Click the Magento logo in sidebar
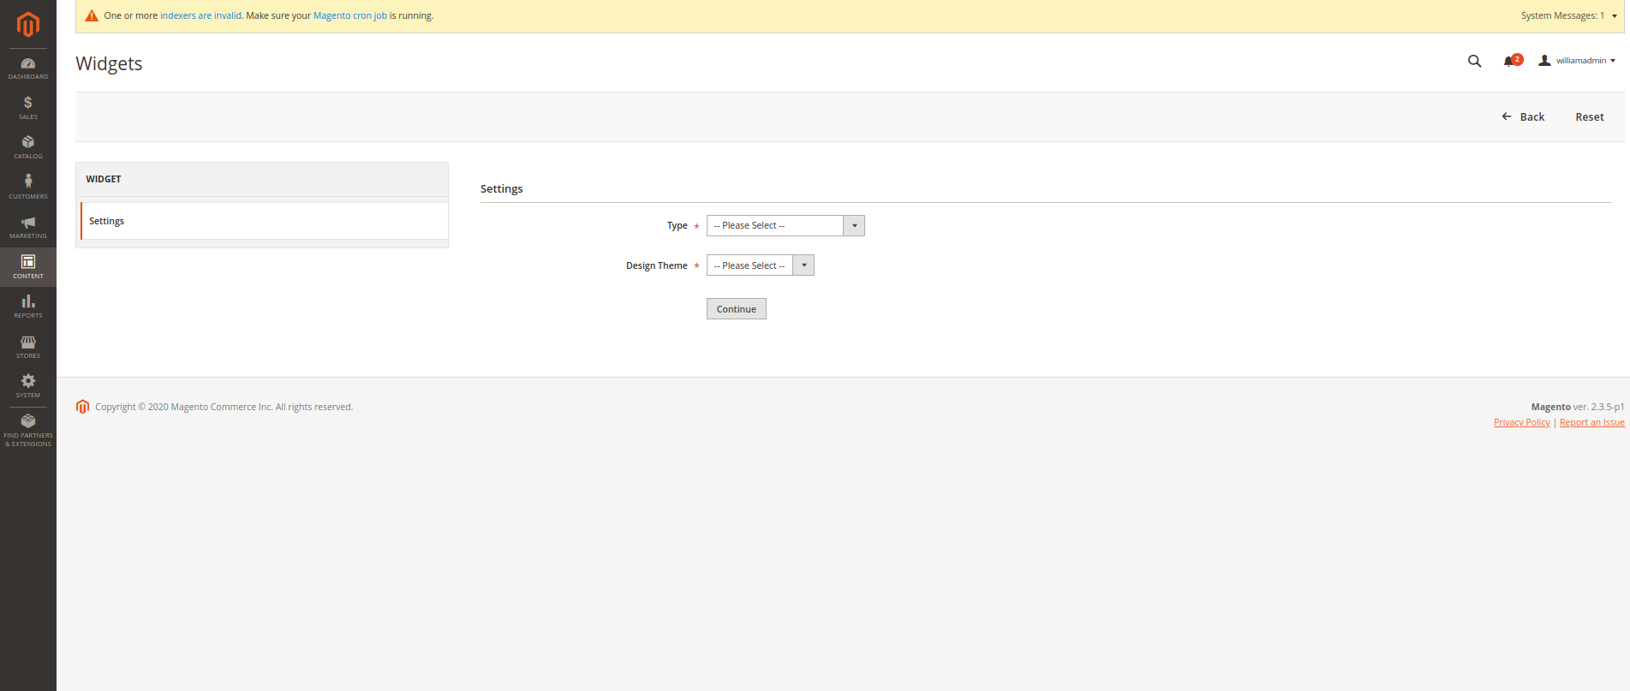 (28, 24)
